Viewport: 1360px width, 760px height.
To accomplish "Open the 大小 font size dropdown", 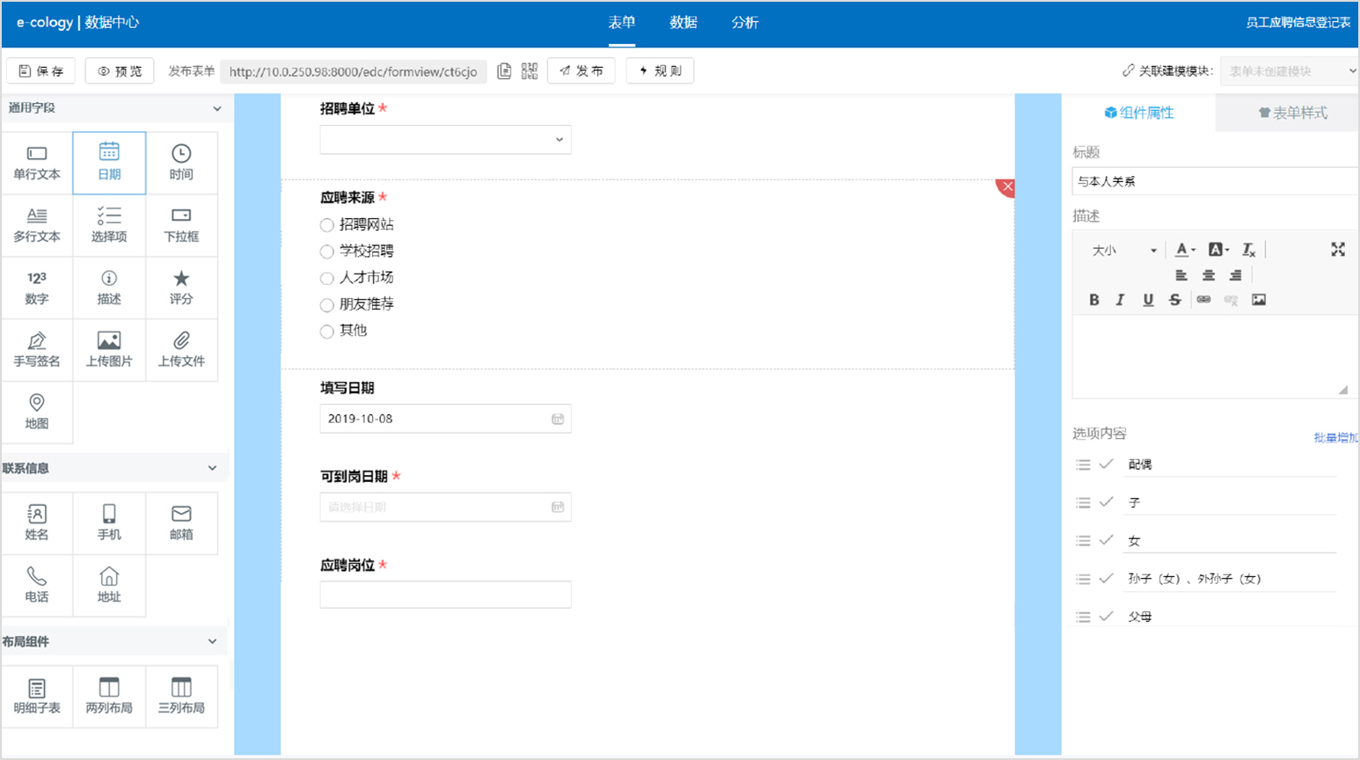I will pos(1123,251).
